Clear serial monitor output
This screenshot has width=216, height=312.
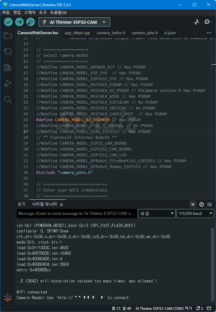pos(210,204)
